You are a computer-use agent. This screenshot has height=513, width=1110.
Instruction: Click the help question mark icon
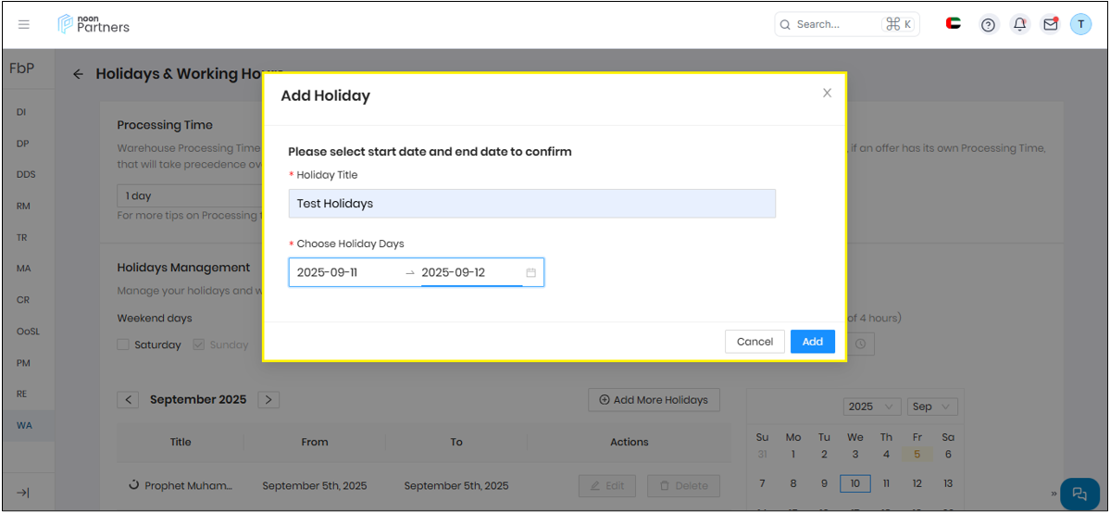click(988, 25)
